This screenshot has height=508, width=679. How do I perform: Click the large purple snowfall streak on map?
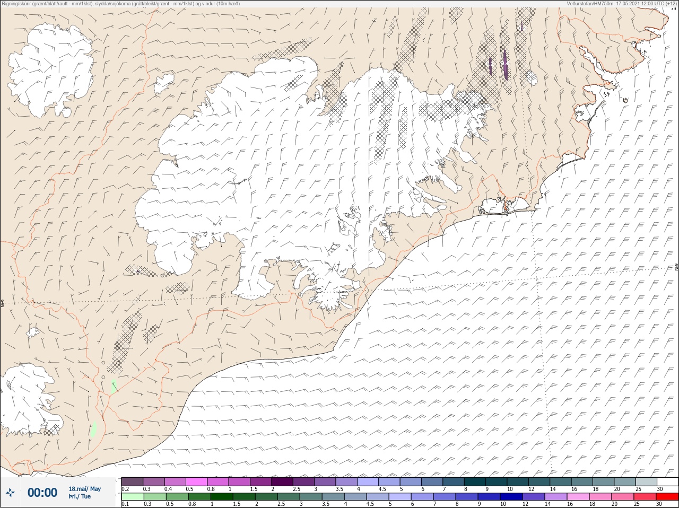click(506, 65)
